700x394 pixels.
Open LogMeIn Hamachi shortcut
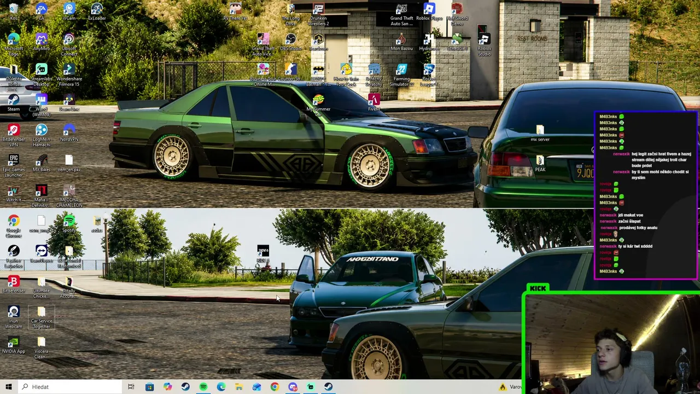coord(41,135)
